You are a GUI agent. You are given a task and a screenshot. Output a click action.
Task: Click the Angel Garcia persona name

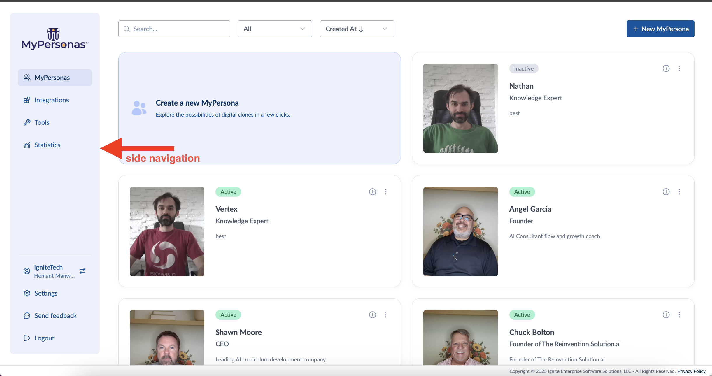(530, 209)
